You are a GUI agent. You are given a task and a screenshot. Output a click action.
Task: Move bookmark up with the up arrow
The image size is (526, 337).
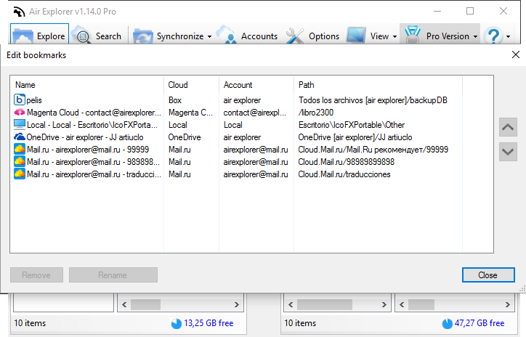tap(508, 127)
